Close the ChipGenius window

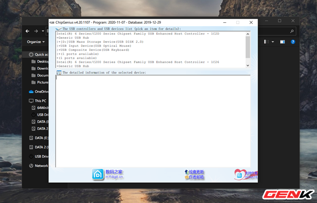pos(251,22)
